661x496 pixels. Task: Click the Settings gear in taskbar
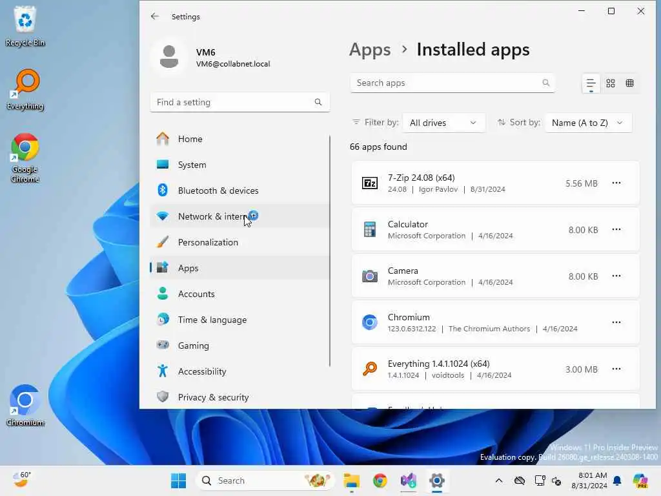pos(437,480)
